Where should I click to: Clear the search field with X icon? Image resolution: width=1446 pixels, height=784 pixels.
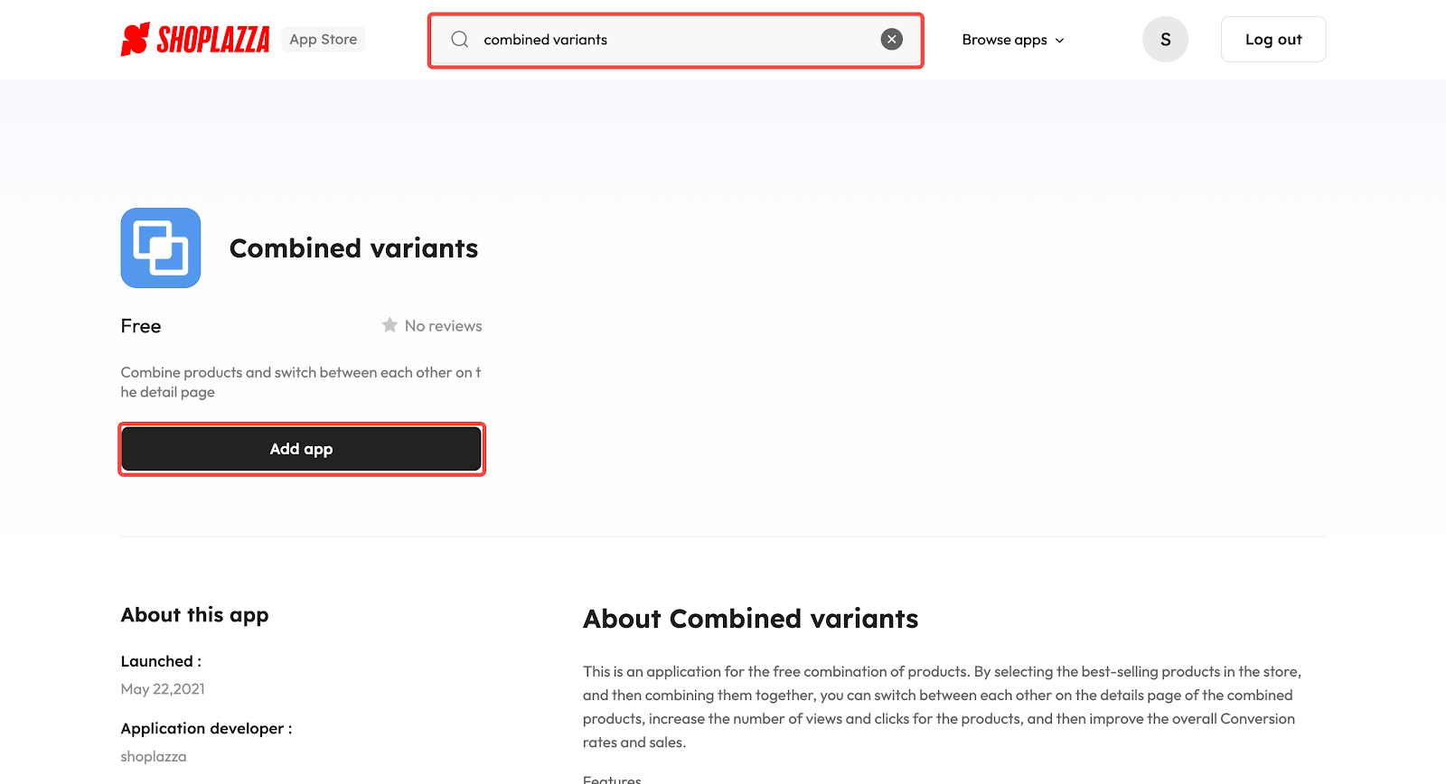(x=891, y=40)
